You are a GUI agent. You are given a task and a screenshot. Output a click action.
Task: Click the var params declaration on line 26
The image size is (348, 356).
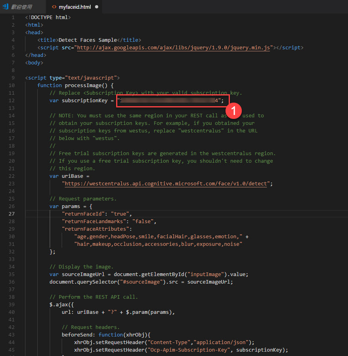point(65,206)
